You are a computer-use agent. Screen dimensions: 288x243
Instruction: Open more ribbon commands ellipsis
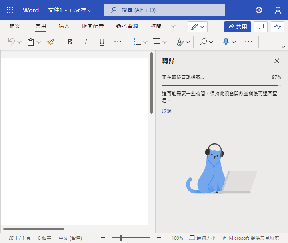pyautogui.click(x=248, y=42)
